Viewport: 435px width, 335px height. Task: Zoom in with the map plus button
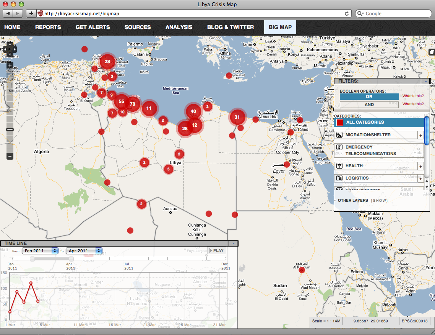(10, 65)
